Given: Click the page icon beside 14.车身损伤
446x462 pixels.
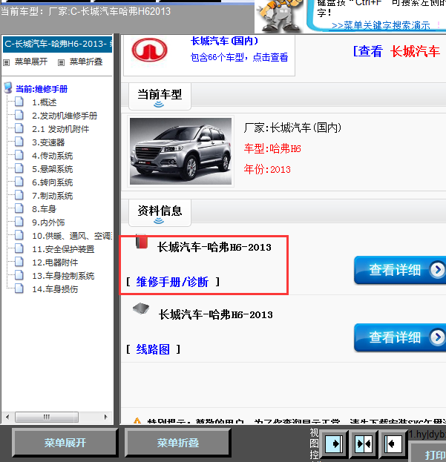Looking at the screenshot, I should click(x=19, y=288).
